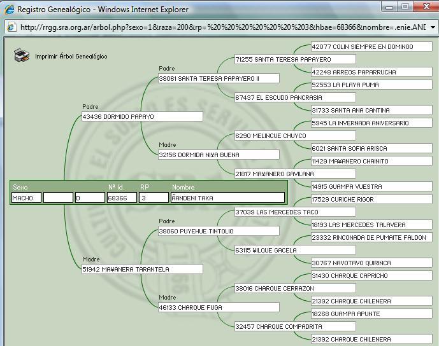Select ancestor 46133 CHARQUE FUGA
The image size is (439, 346).
(218, 308)
